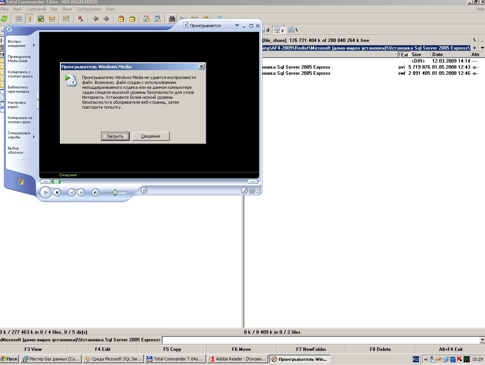485x365 pixels.
Task: Click the Previous track button
Action: (71, 193)
